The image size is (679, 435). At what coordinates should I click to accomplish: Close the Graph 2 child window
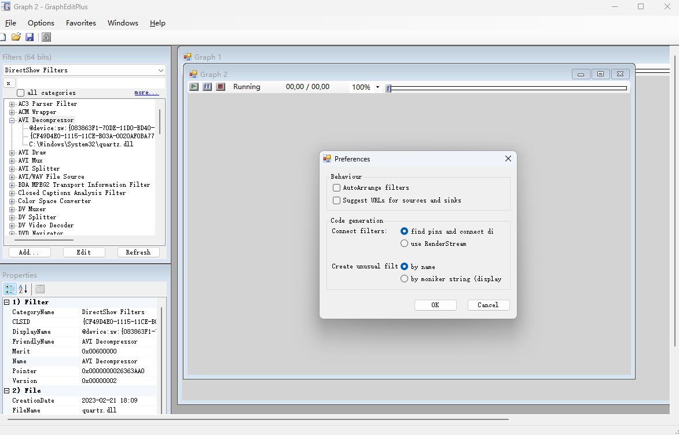point(620,74)
